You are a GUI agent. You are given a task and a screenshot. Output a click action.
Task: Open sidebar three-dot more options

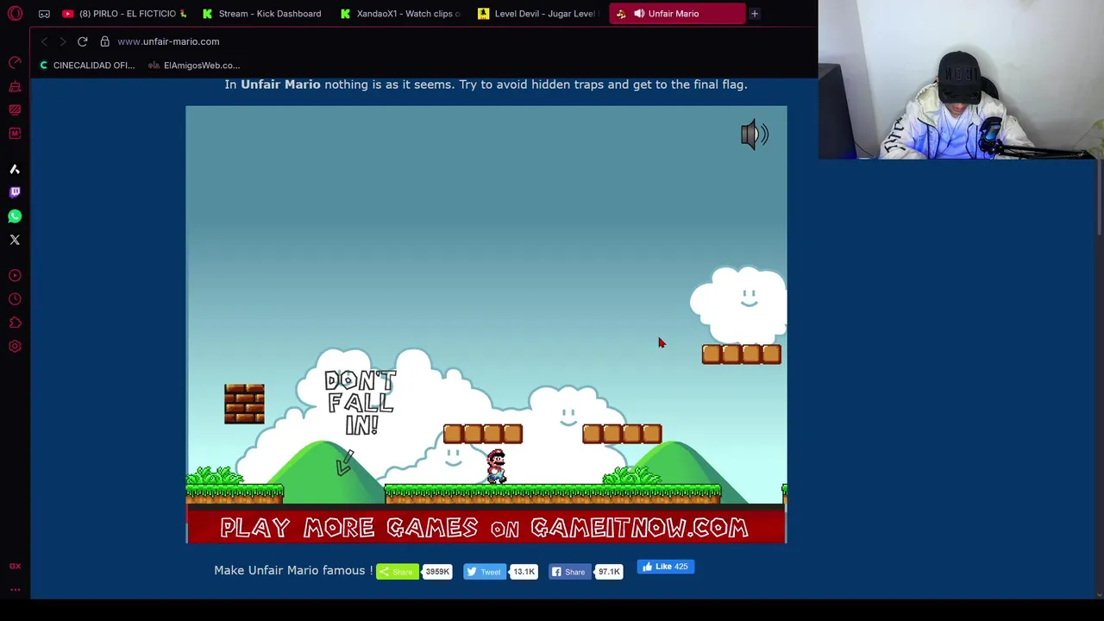(15, 590)
